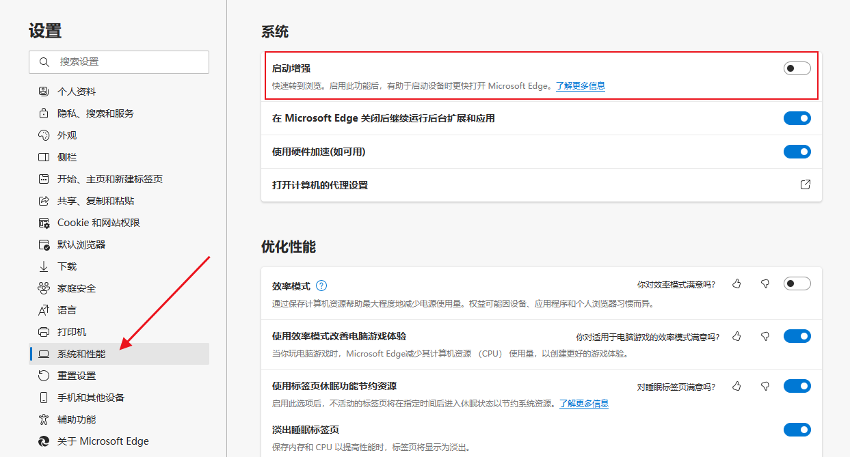Click the 手机和其他设备 phone icon

[44, 398]
